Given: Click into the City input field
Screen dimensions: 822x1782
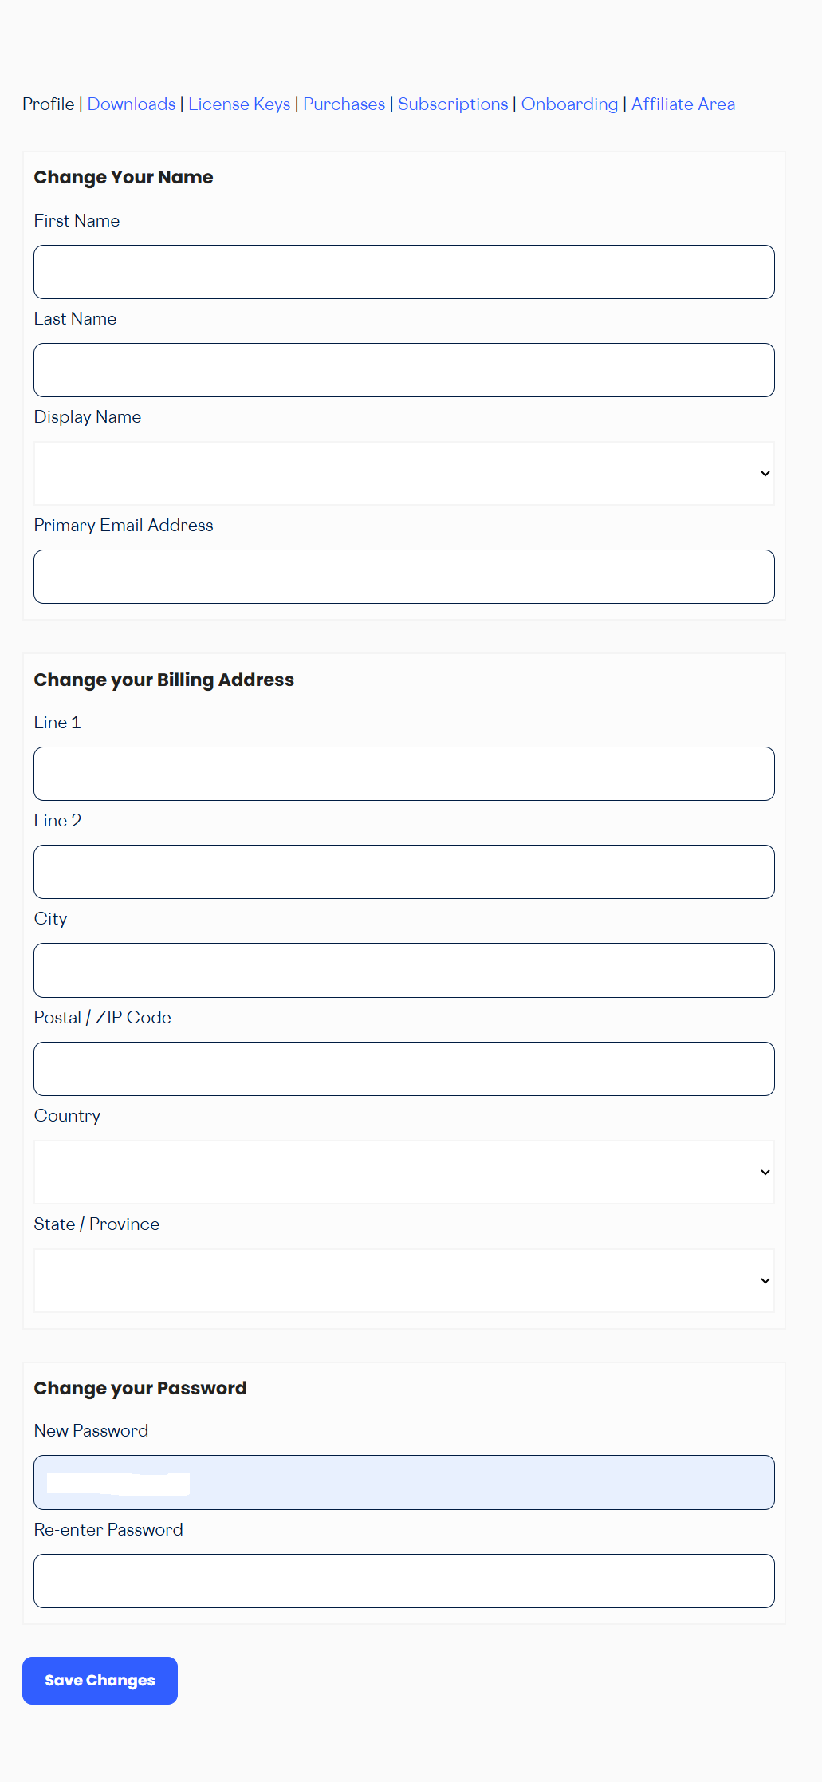Looking at the screenshot, I should 403,970.
